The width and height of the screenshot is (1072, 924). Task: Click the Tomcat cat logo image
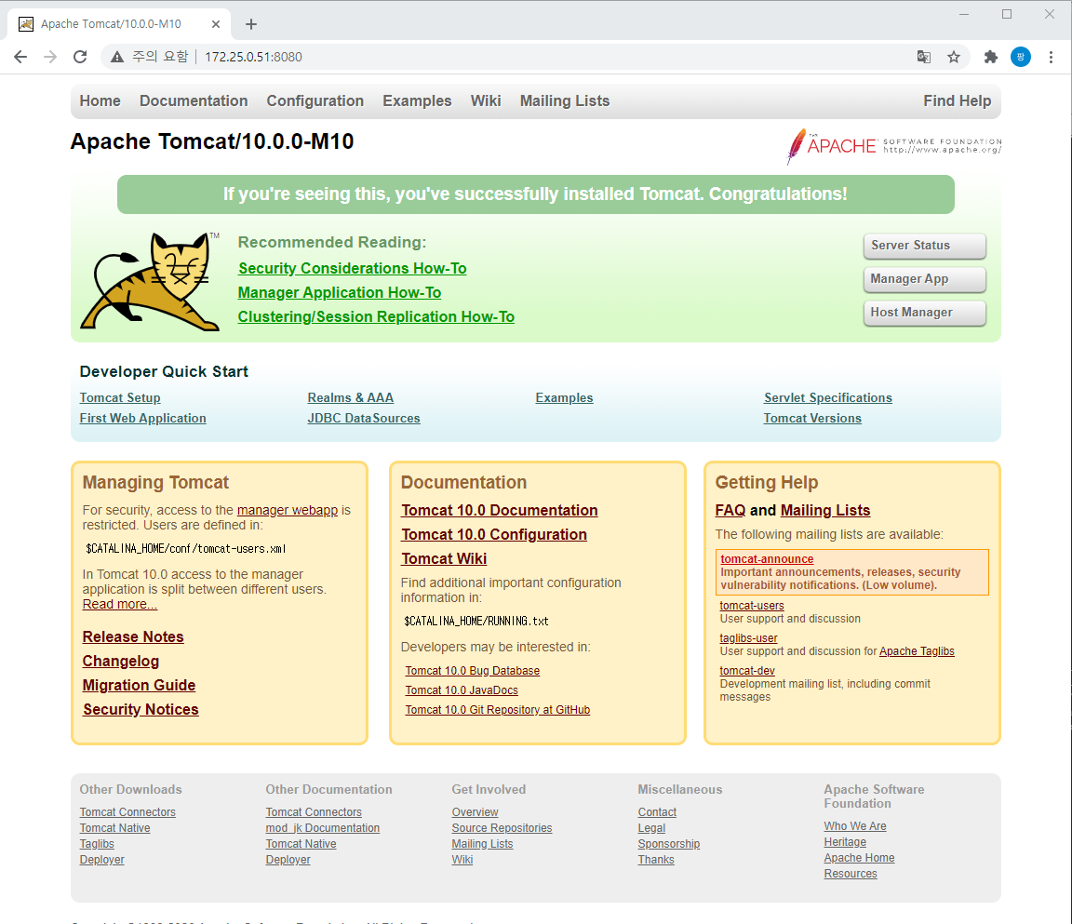pyautogui.click(x=150, y=282)
